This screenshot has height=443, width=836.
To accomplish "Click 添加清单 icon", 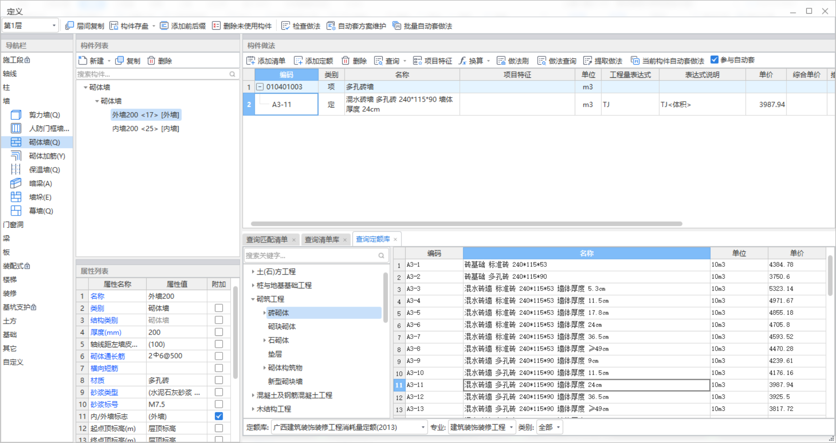I will point(251,60).
